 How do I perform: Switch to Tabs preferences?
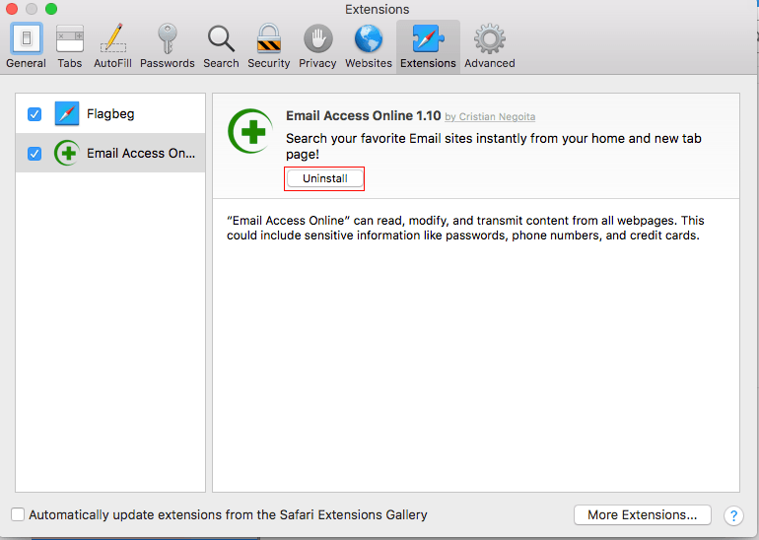click(70, 46)
